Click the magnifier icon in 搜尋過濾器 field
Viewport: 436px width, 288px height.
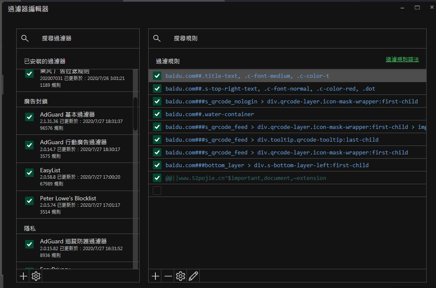25,38
